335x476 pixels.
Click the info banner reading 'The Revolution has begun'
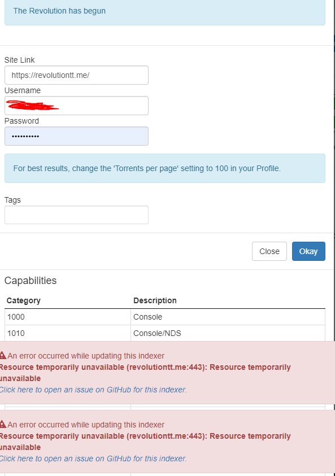click(59, 11)
